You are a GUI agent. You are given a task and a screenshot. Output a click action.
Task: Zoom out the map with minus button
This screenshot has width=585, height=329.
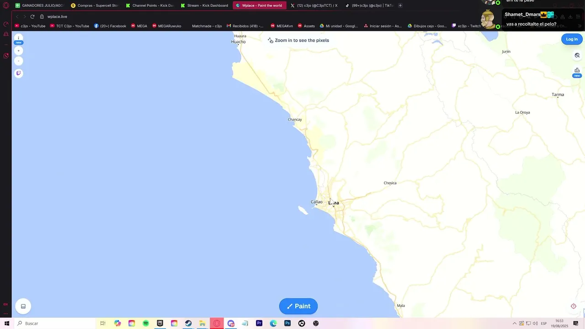18,61
